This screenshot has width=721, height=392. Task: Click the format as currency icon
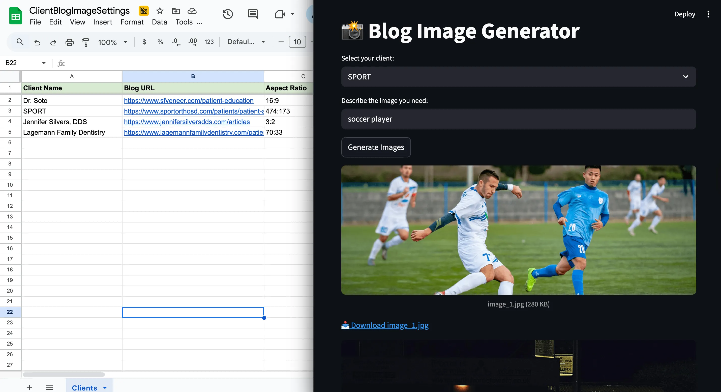click(144, 42)
